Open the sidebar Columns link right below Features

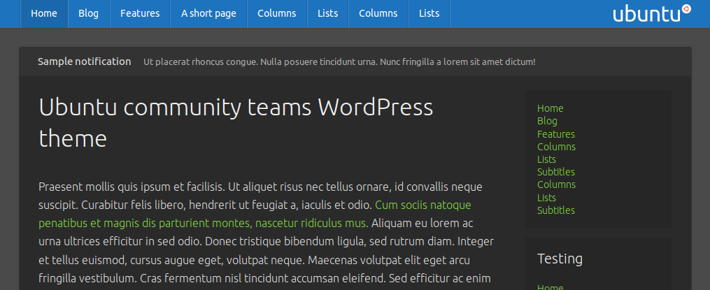[557, 147]
